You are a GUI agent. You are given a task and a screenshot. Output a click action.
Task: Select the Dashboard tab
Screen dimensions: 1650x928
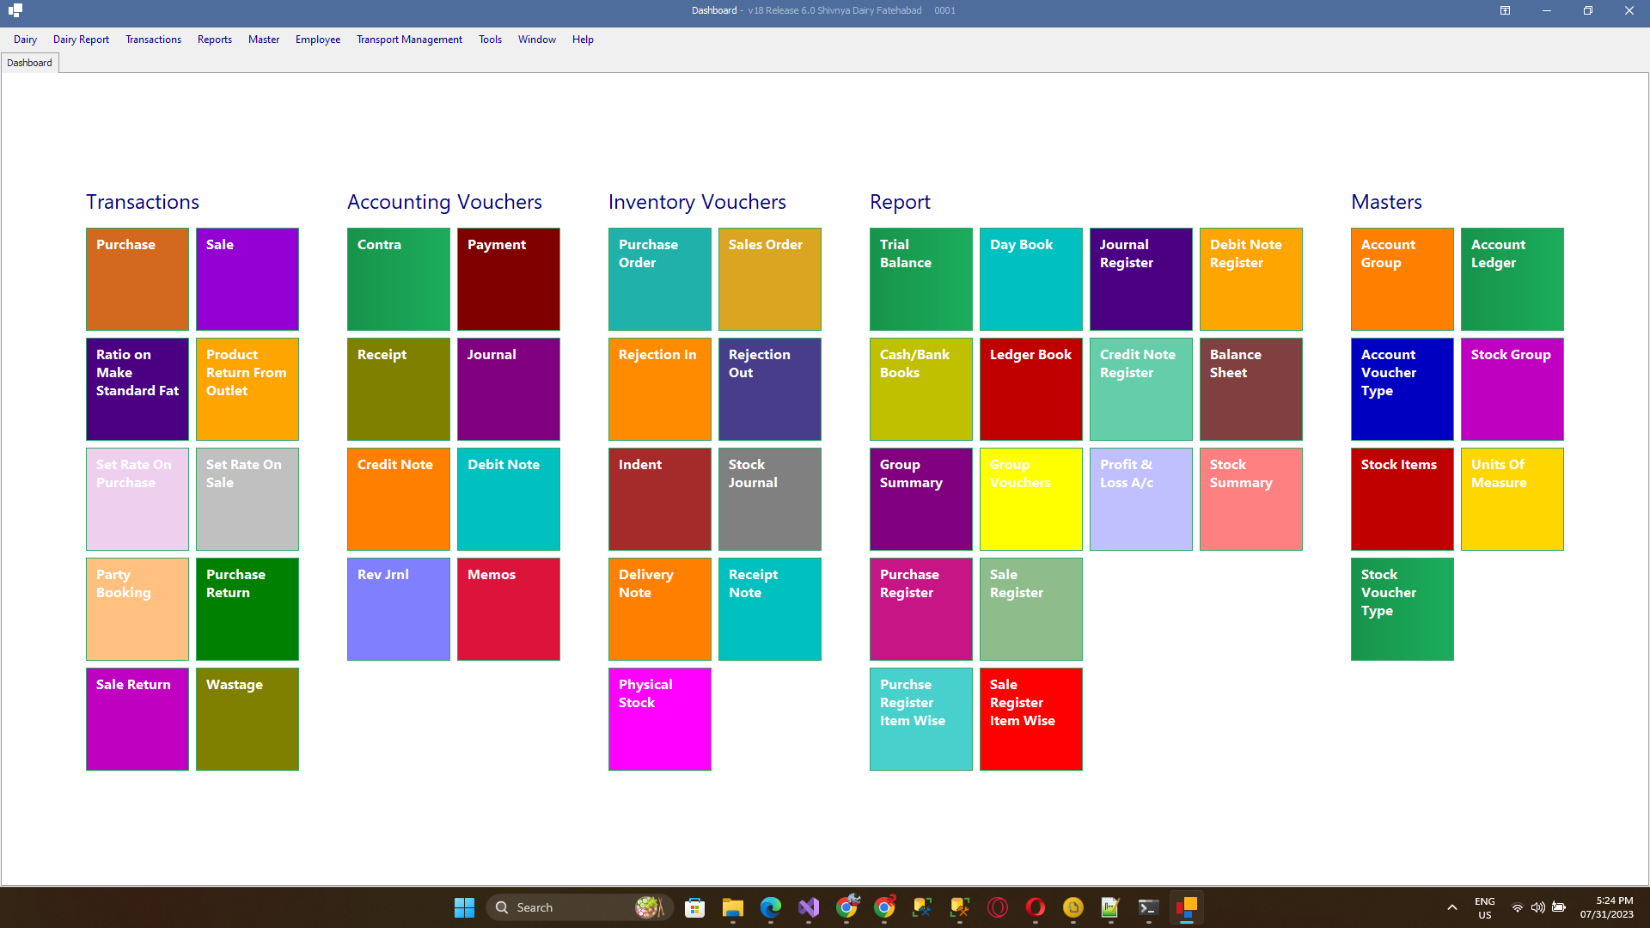coord(29,63)
